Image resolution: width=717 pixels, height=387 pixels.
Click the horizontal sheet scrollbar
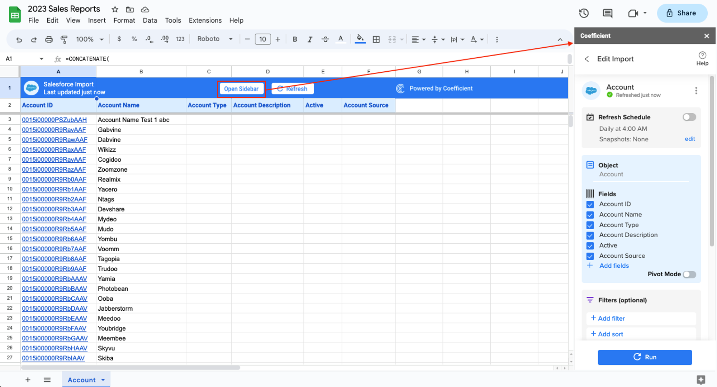130,368
